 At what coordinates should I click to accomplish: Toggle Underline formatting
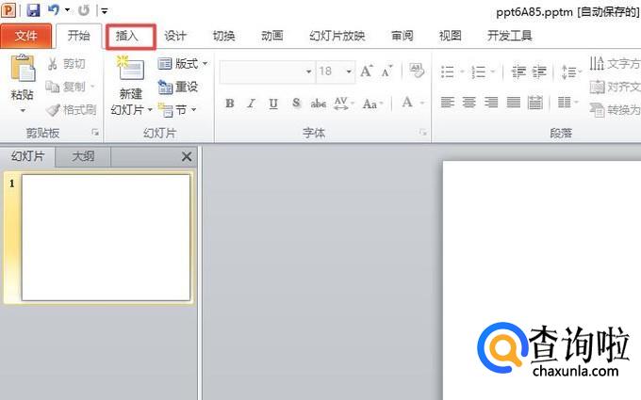pos(273,104)
